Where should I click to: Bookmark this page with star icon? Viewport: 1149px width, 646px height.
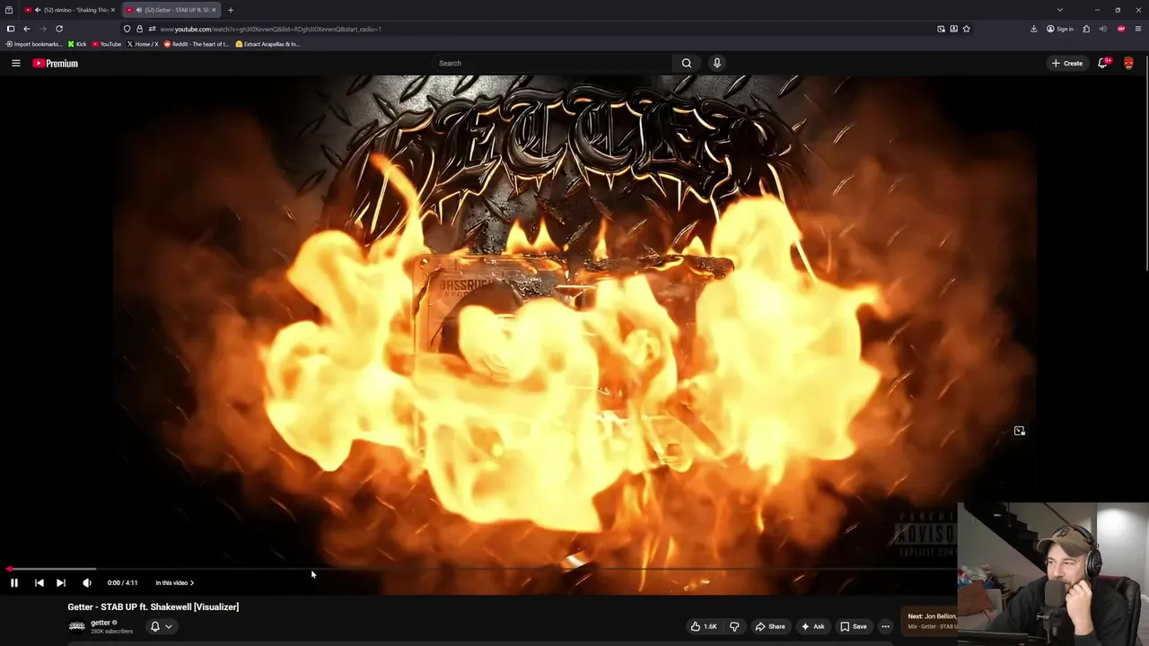966,29
